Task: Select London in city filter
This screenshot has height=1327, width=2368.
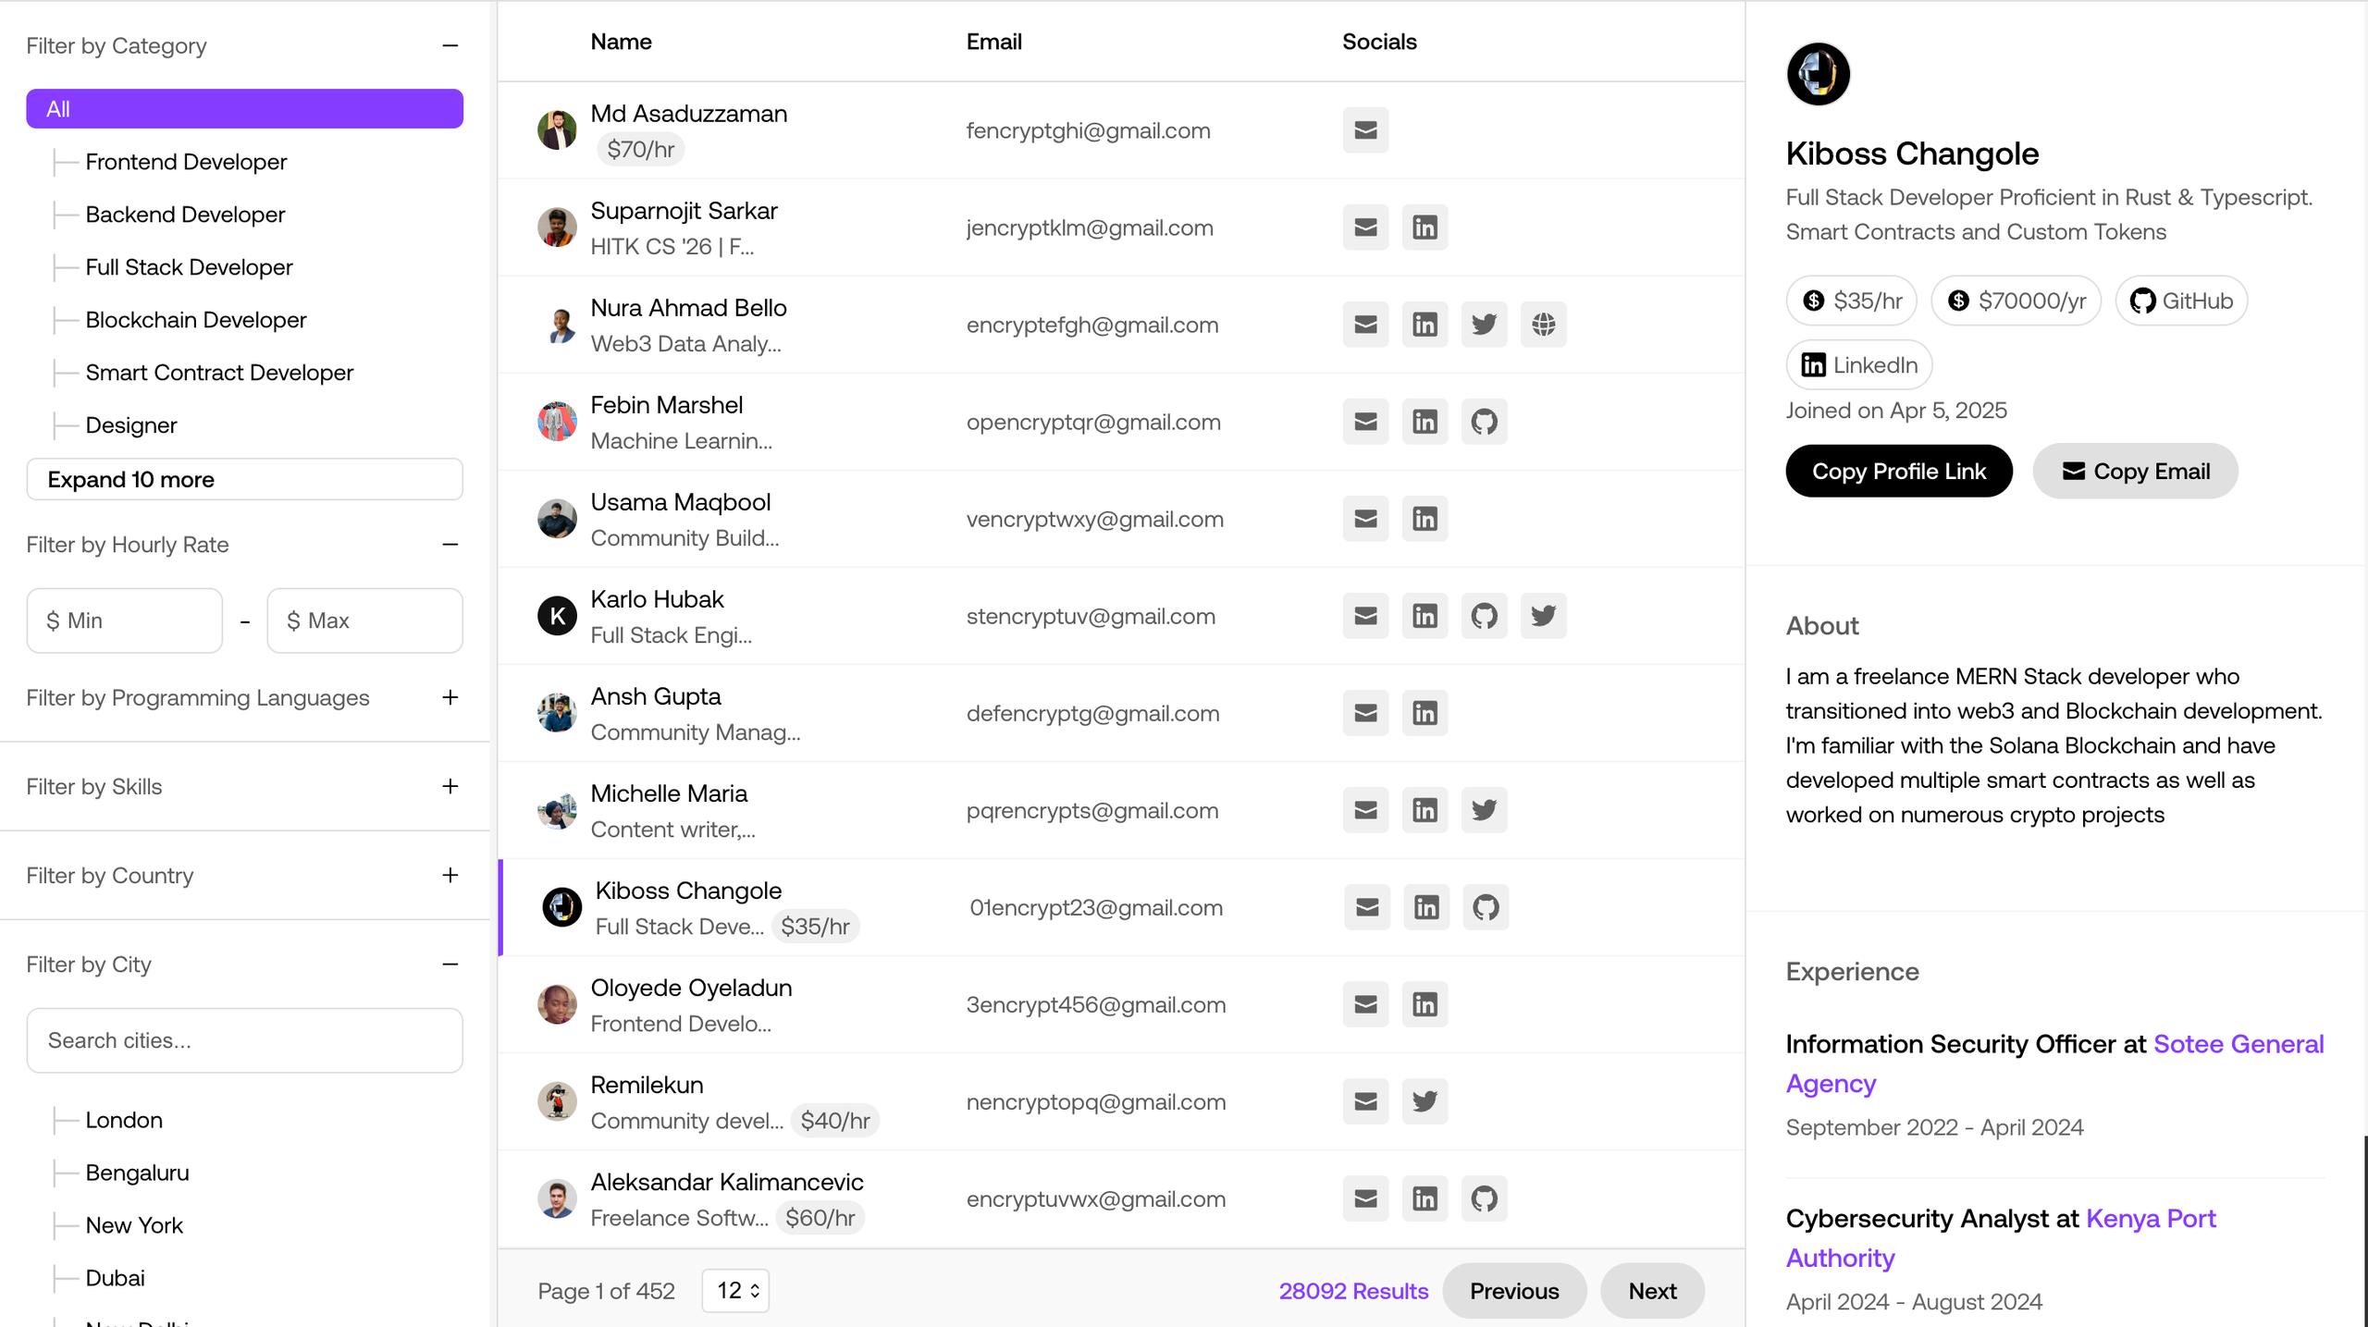Action: [124, 1120]
